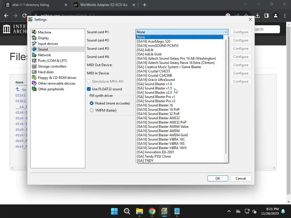Screen dimensions: 291x218
Task: Show hidden system tray icons chevron
Action: [x=229, y=211]
